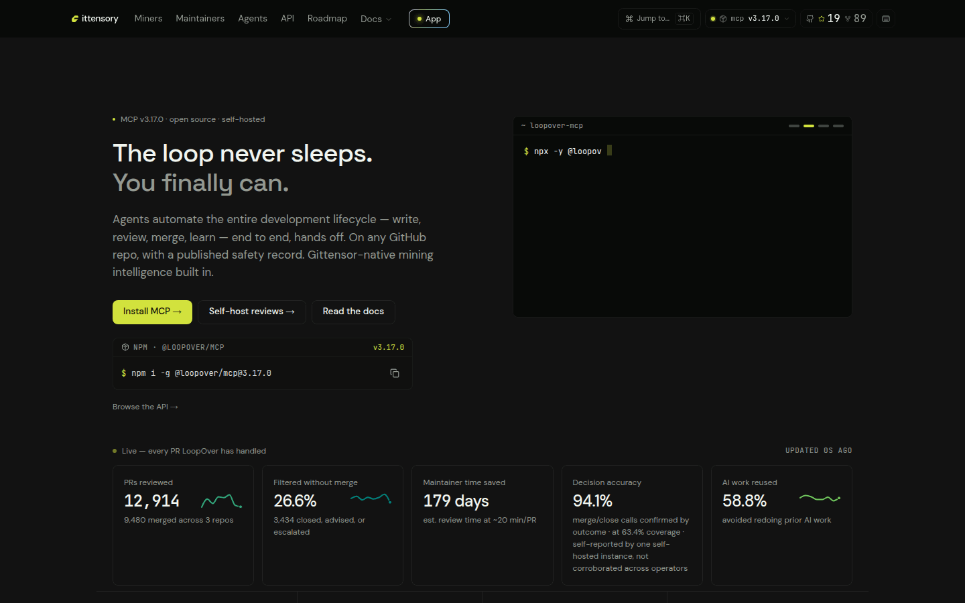Select the third terminal demo indicator dash
Viewport: 965px width, 603px height.
[x=824, y=126]
